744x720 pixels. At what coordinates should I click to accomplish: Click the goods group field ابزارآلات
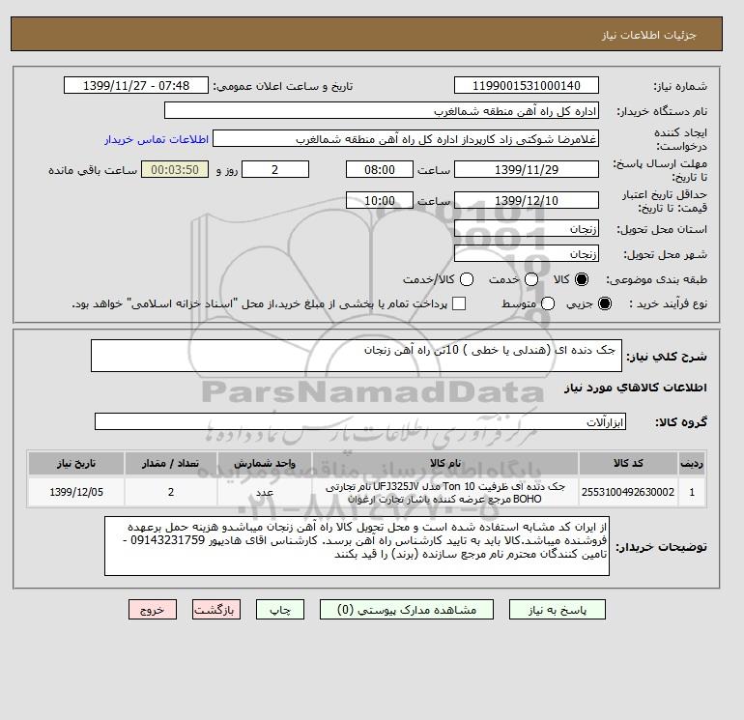click(x=360, y=422)
